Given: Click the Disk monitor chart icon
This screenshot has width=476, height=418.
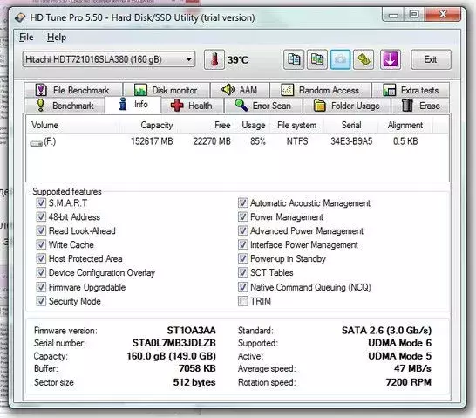Looking at the screenshot, I should coord(140,90).
